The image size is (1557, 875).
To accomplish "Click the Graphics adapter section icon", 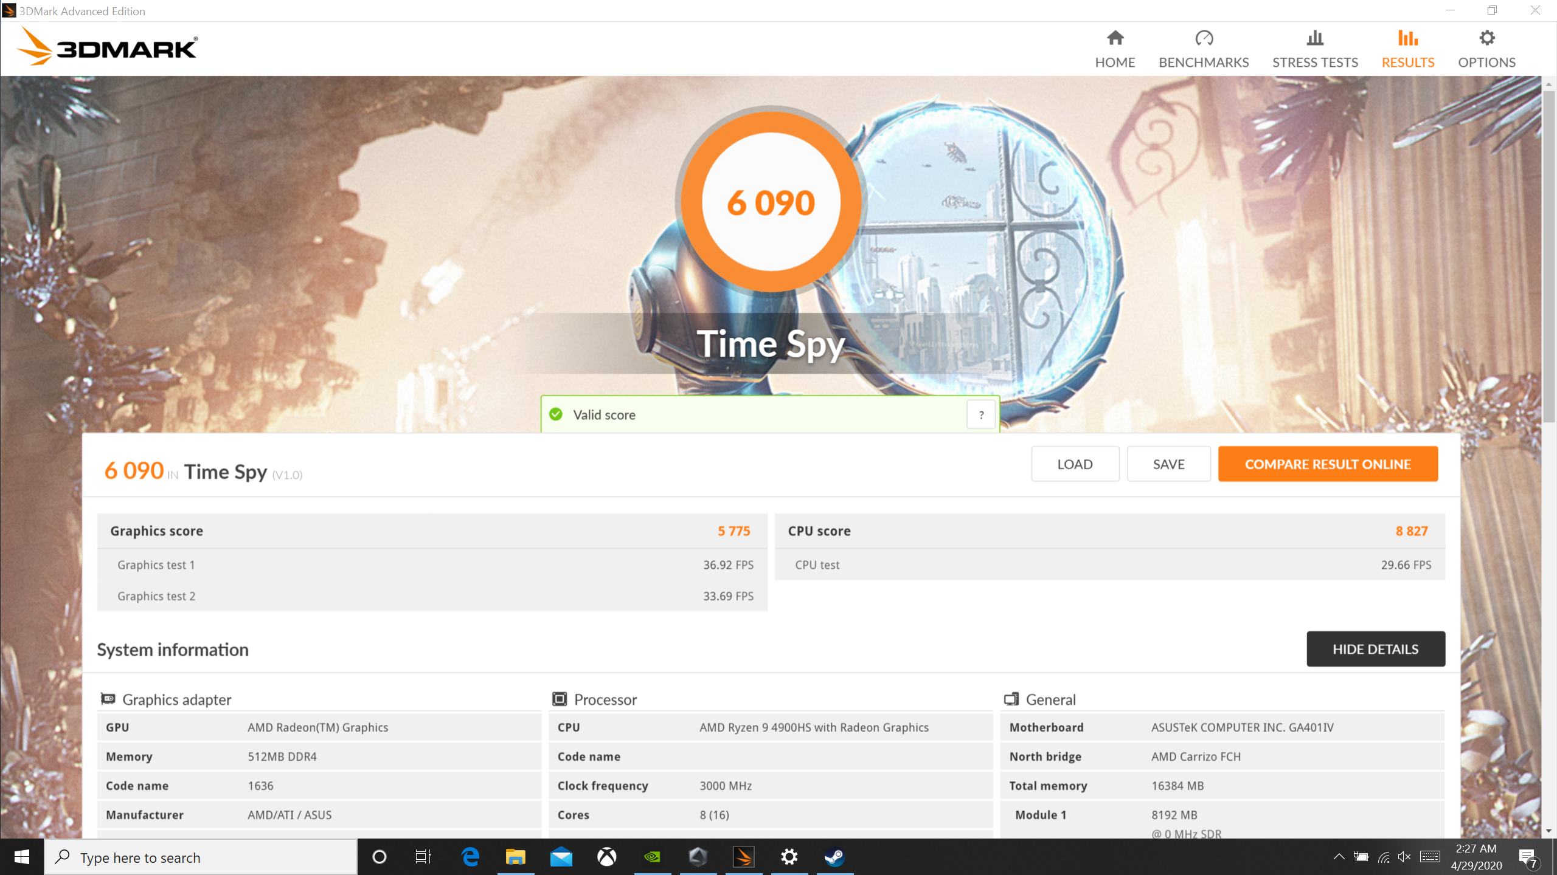I will [x=108, y=699].
